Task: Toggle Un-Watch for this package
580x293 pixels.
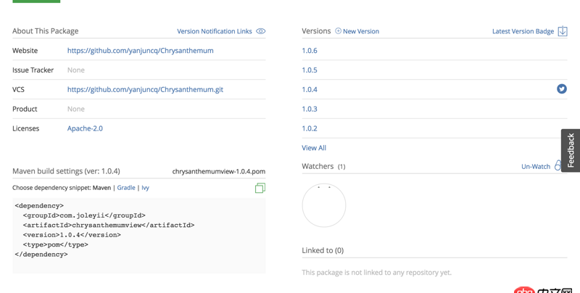Action: click(536, 167)
